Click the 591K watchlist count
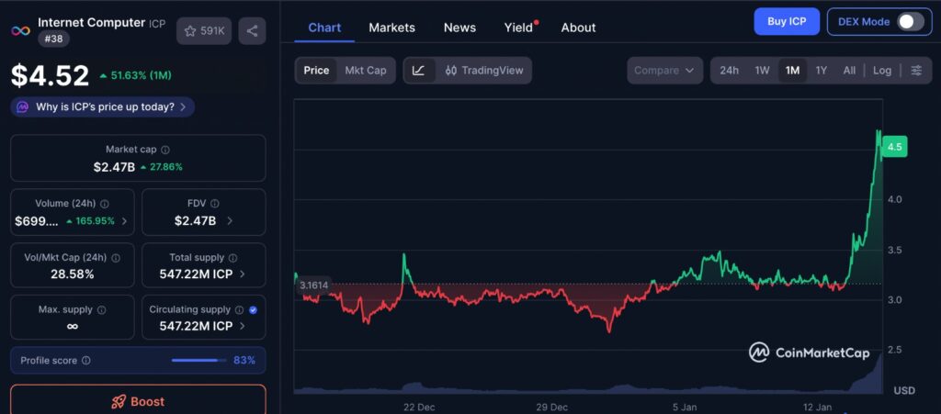 pyautogui.click(x=212, y=31)
